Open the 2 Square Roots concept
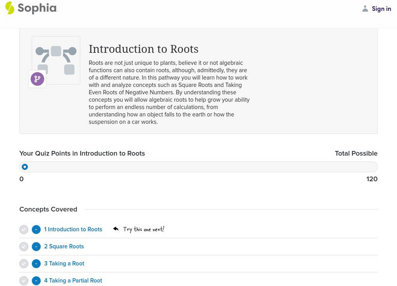397x286 pixels. point(64,247)
